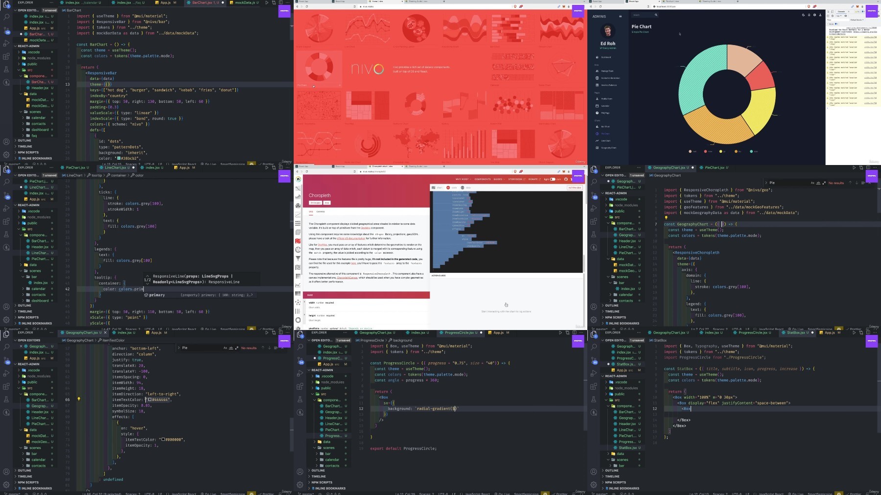Toggle Match Case in the itemTextColor editor's find widget
The width and height of the screenshot is (881, 495).
coord(225,348)
